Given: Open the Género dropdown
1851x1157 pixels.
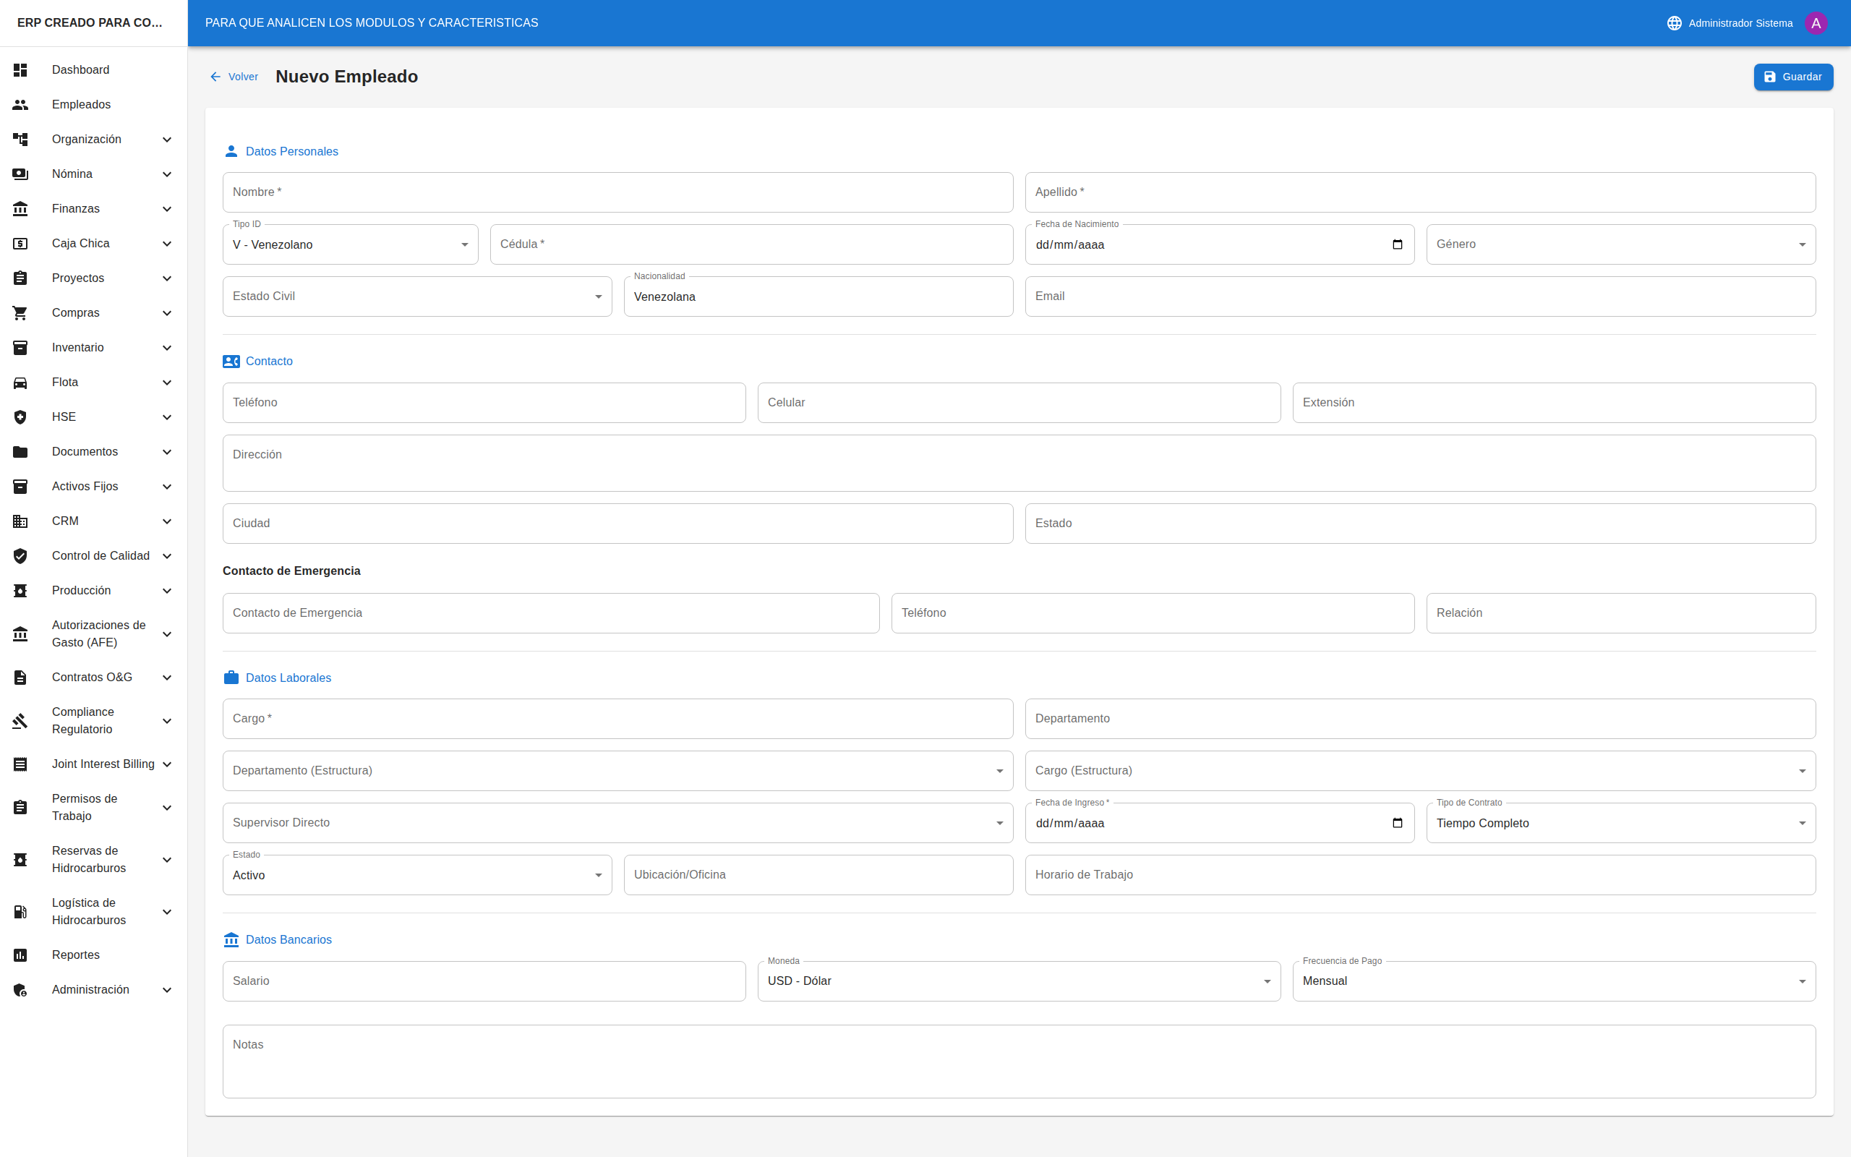Looking at the screenshot, I should point(1620,245).
